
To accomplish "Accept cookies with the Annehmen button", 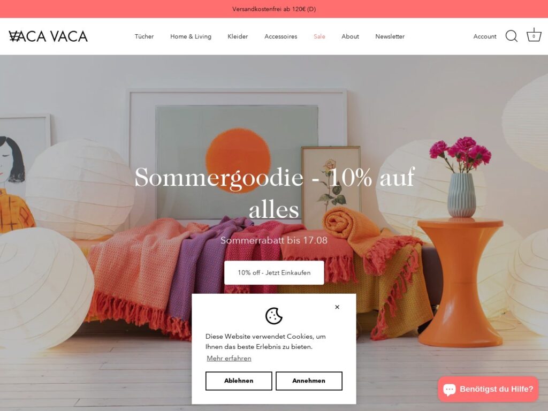I will click(x=309, y=380).
